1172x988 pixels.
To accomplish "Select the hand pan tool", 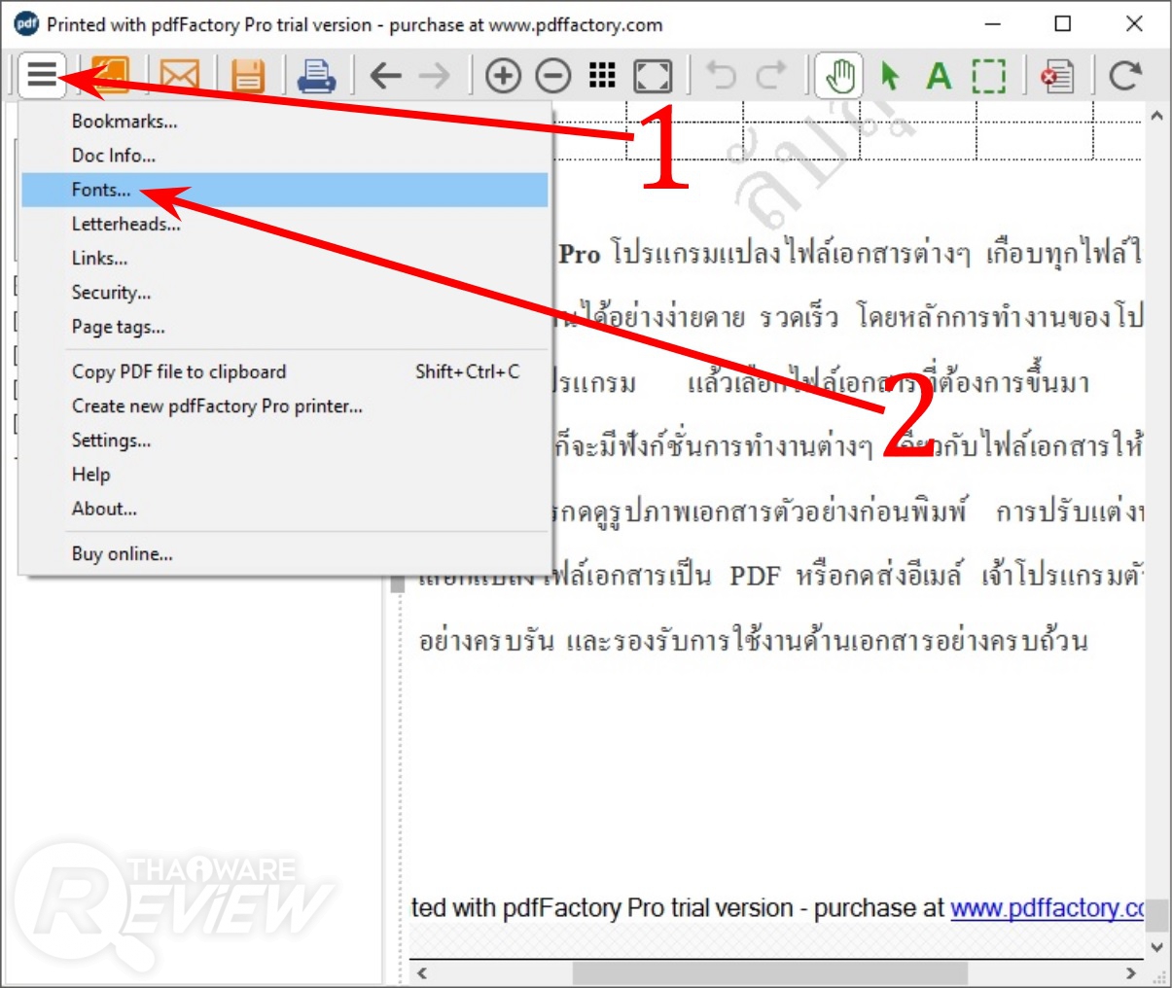I will 838,75.
